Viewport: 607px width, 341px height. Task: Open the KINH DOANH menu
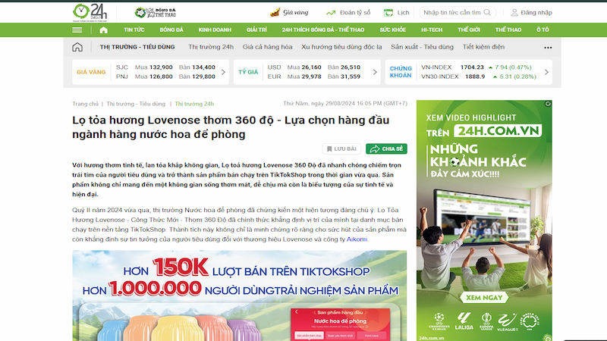(215, 30)
